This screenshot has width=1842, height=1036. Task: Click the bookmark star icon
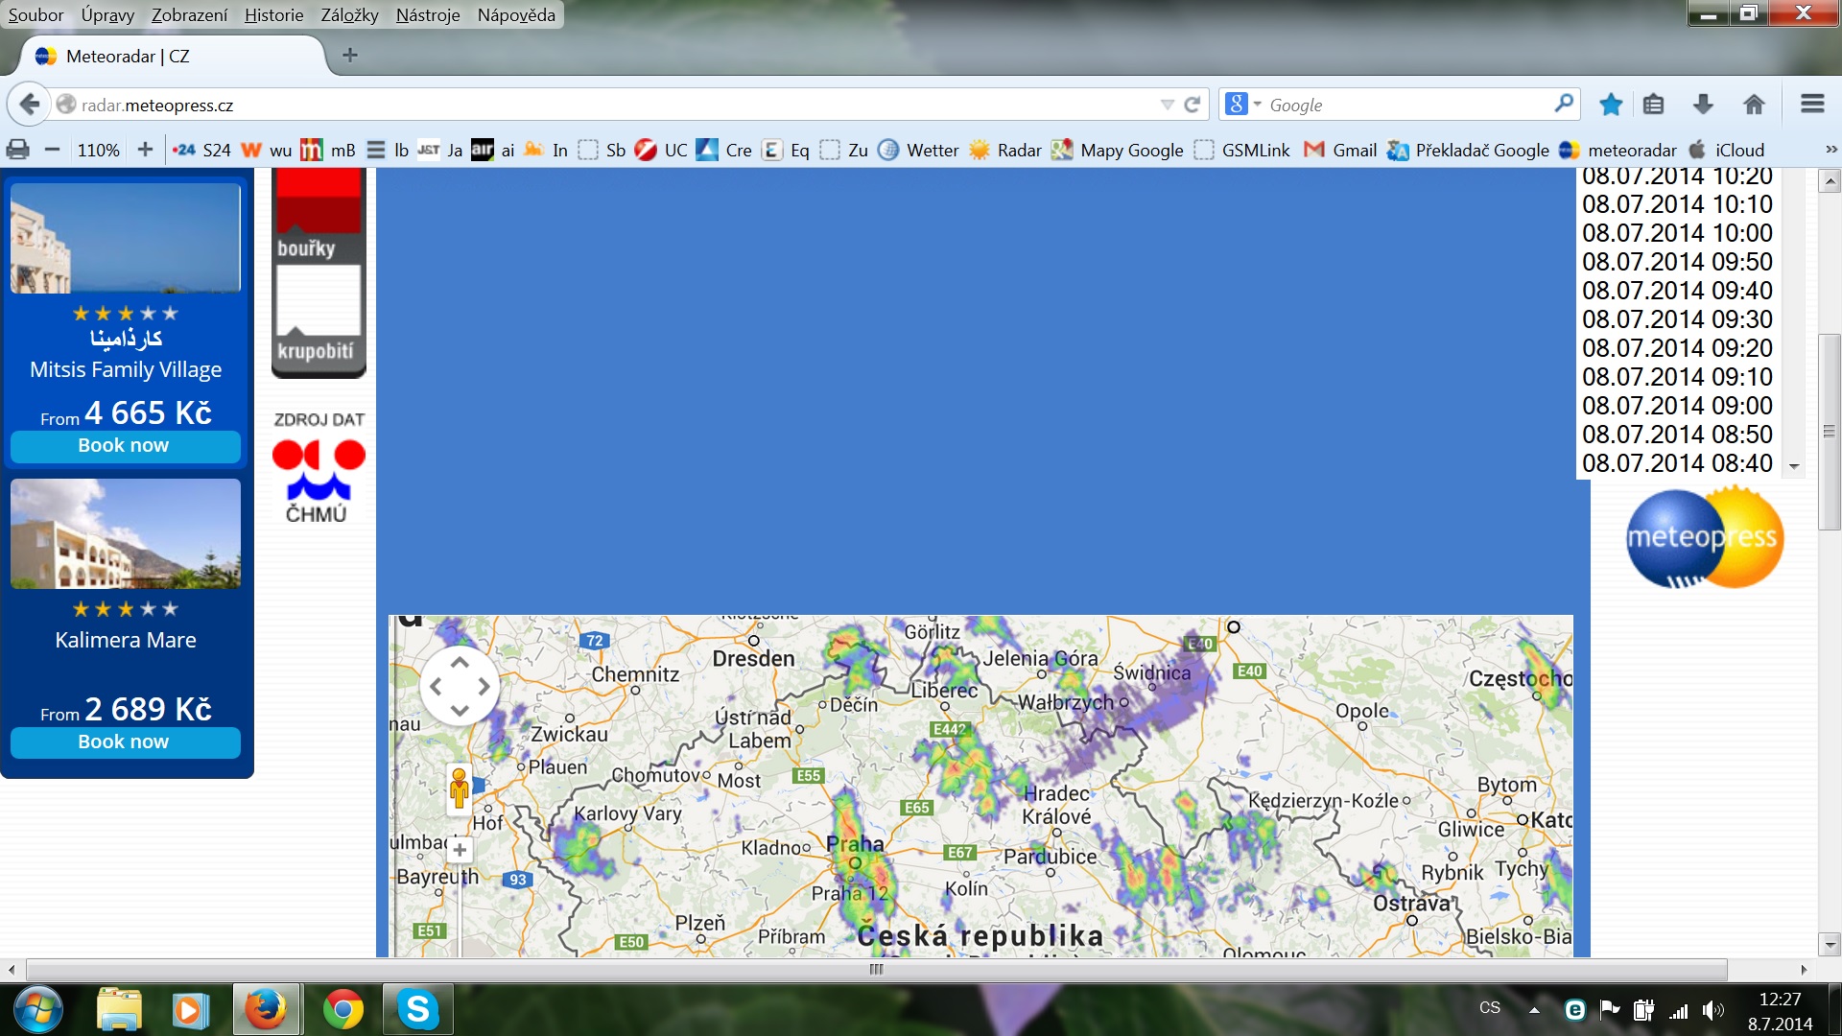(1611, 105)
